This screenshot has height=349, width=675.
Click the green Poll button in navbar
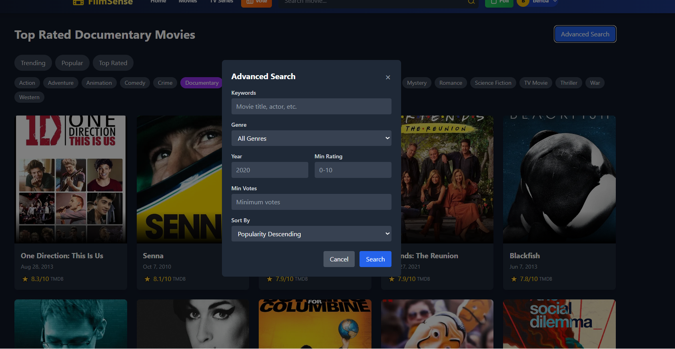coord(499,2)
